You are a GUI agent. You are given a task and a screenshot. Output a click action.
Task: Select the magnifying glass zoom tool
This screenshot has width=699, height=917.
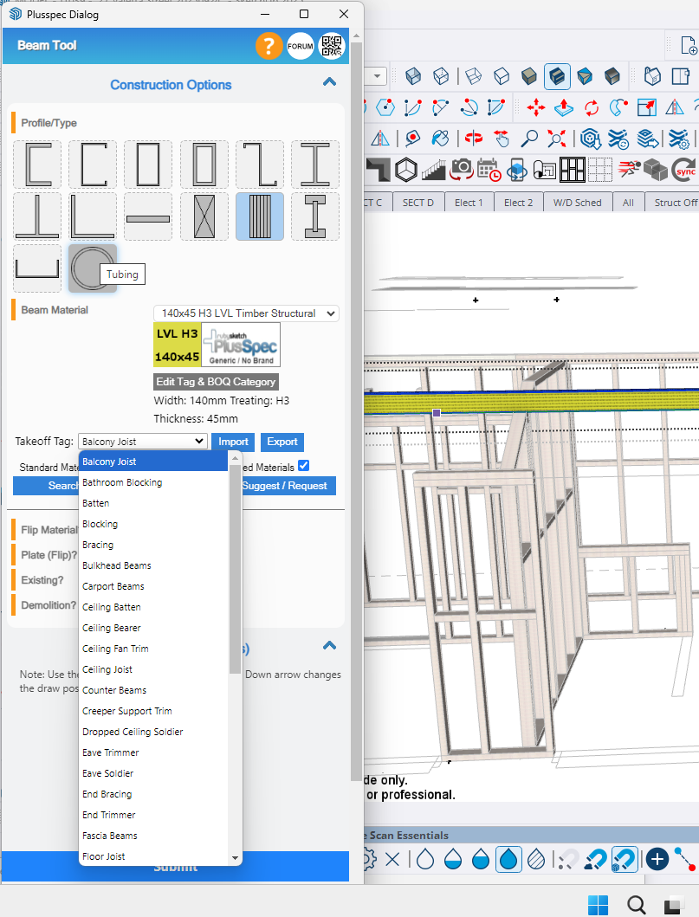pyautogui.click(x=528, y=139)
